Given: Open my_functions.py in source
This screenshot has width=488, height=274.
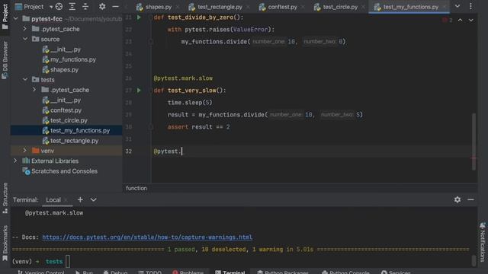Looking at the screenshot, I should (x=73, y=59).
